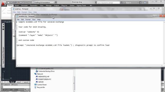Click the setvar cmdecho line in editor

coord(29,32)
